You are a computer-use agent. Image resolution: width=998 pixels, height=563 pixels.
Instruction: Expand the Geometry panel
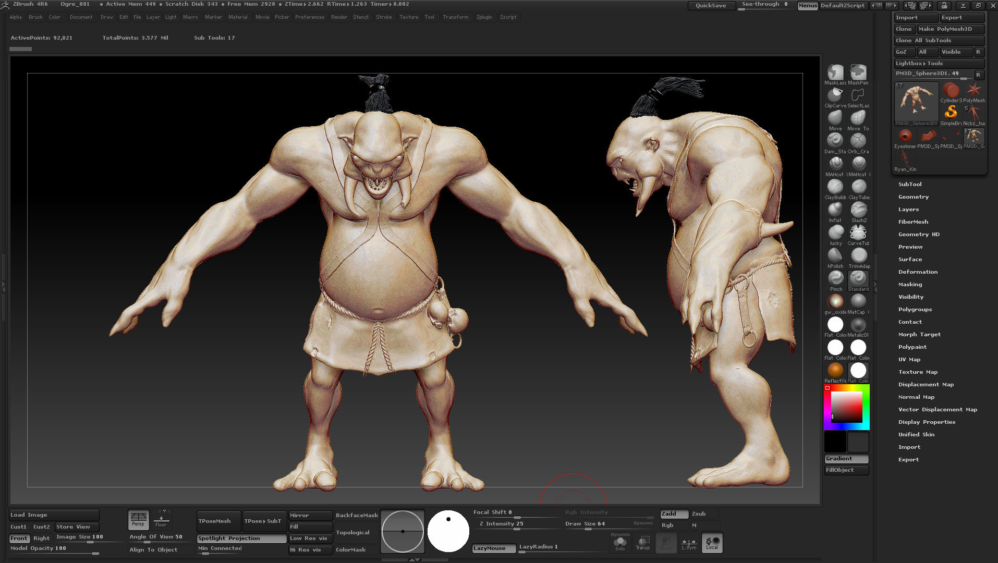pos(913,197)
